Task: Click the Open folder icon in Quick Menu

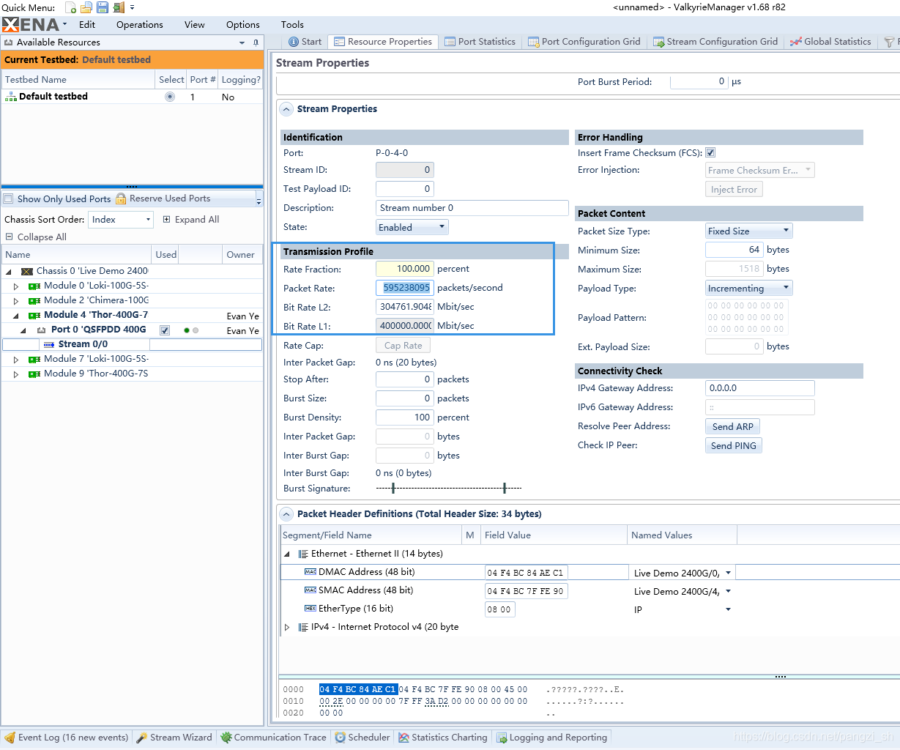Action: click(86, 7)
